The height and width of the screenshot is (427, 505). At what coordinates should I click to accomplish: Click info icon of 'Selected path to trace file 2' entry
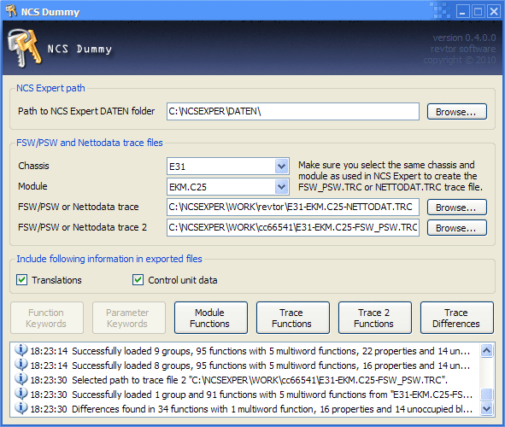tap(21, 379)
